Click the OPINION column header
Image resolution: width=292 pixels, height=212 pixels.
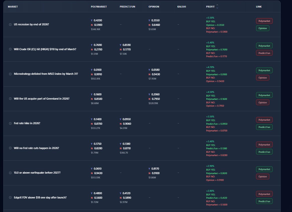(154, 7)
